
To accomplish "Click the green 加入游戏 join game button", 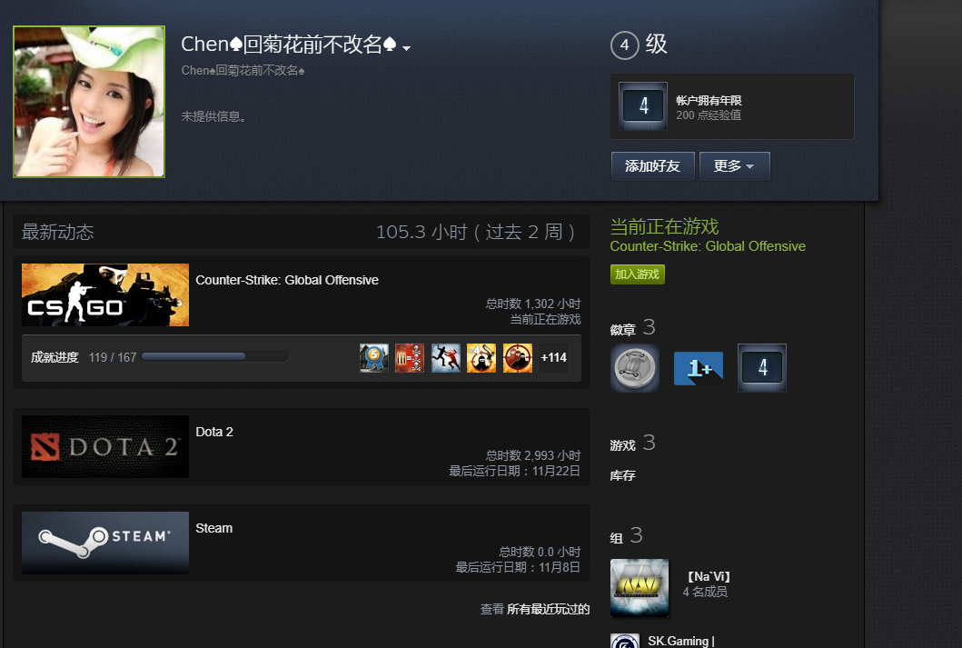I will (638, 274).
